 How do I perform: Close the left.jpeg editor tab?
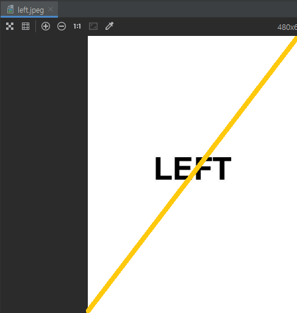coord(51,9)
